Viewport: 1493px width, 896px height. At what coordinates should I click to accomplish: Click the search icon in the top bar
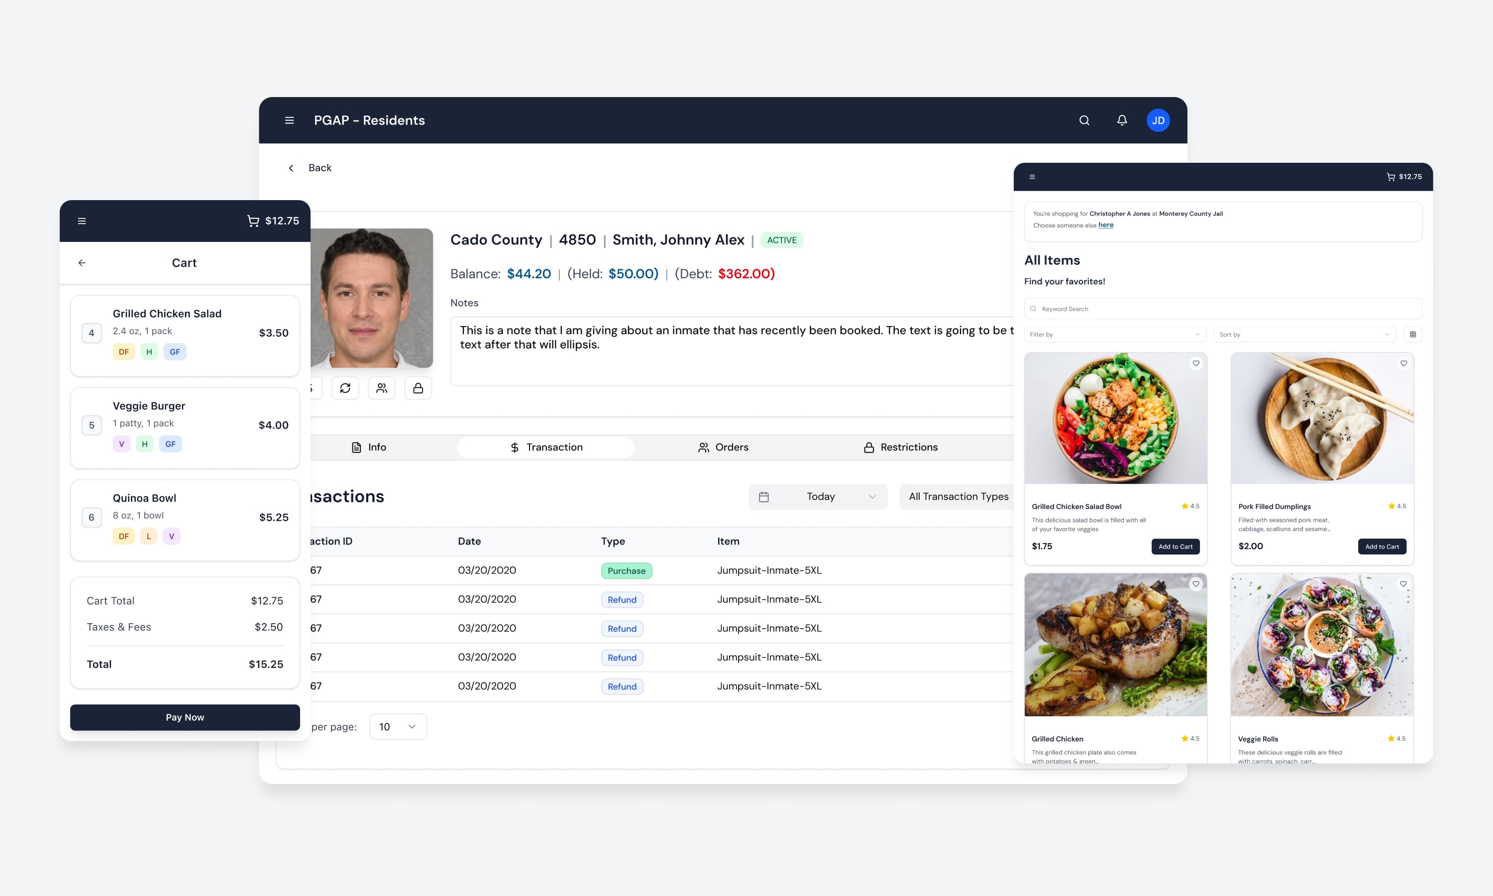[1084, 120]
